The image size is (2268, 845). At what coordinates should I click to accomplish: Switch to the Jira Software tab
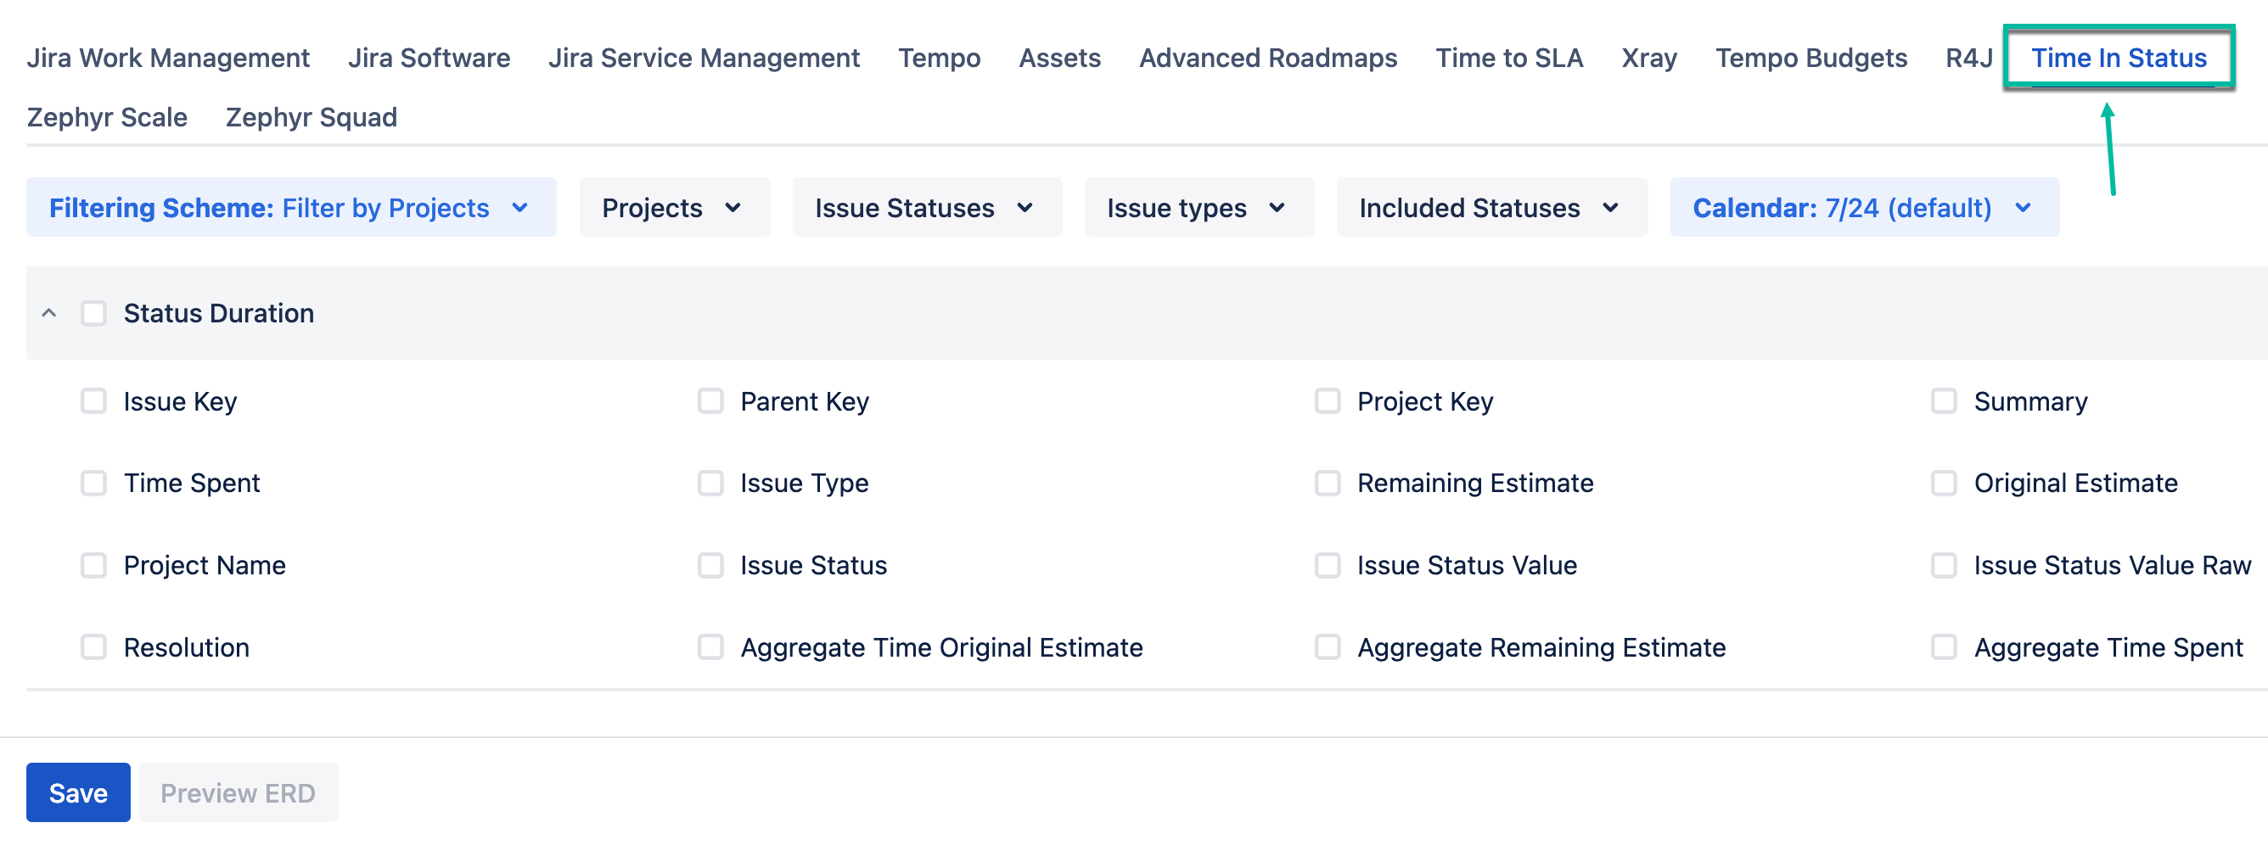429,57
